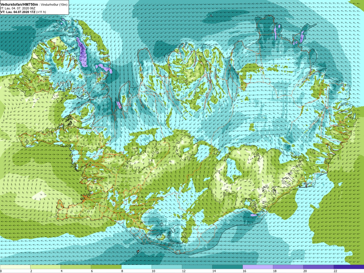The image size is (364, 273).
Task: Click the dark indigo legend swatch above 22
Action: pos(349,267)
